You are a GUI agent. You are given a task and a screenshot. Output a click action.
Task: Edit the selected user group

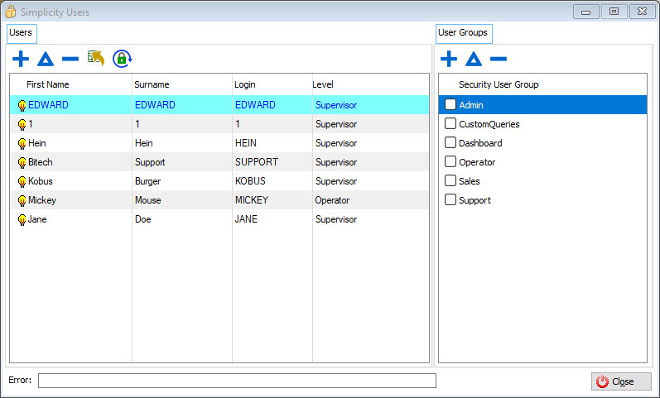click(x=473, y=59)
